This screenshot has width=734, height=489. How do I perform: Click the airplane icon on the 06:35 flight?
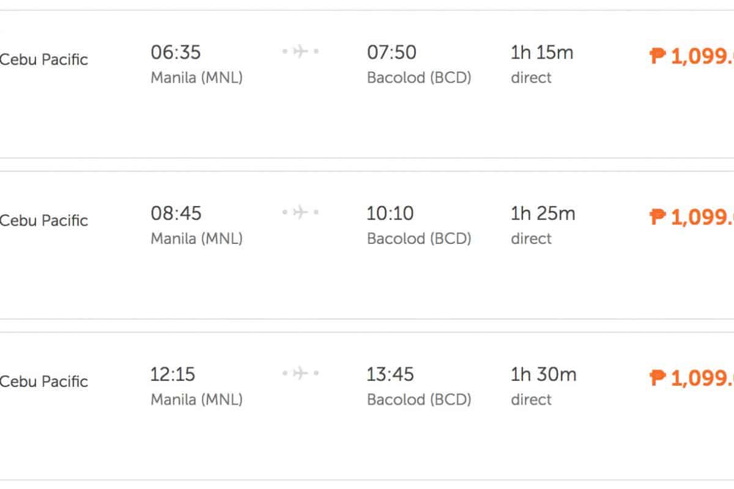[x=300, y=51]
